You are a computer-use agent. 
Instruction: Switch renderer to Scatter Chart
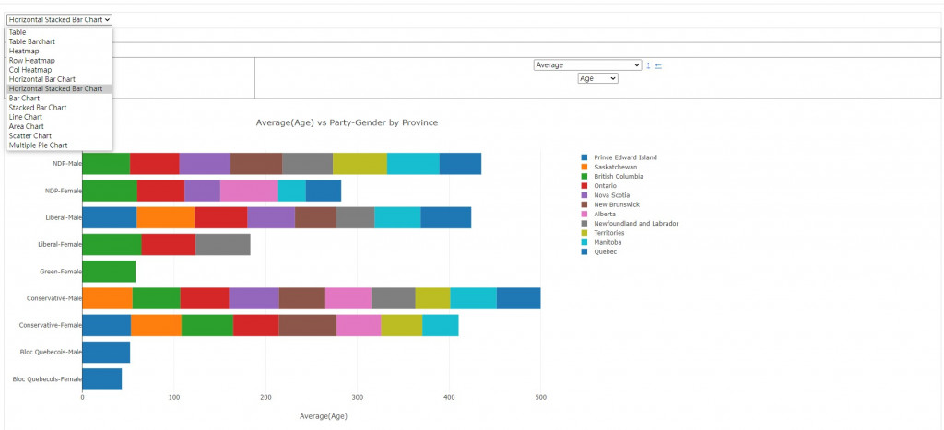59,136
